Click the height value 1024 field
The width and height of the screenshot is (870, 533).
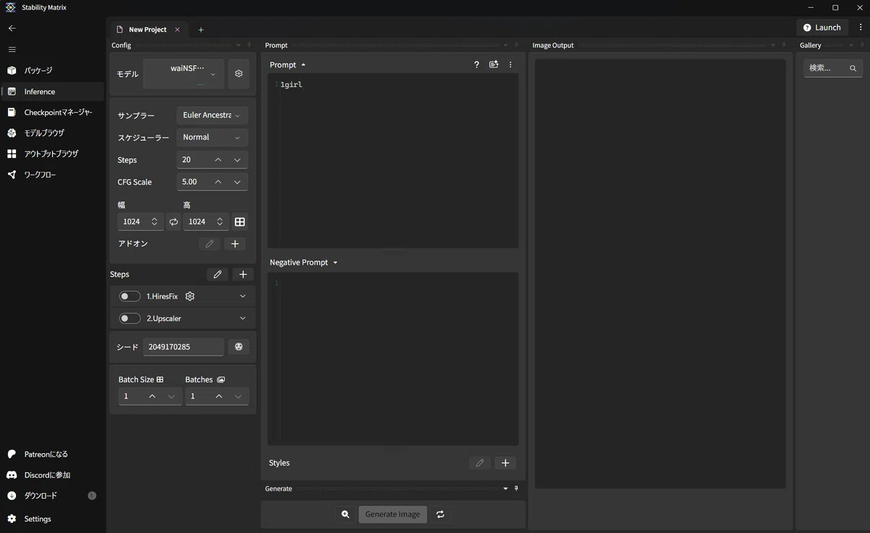206,222
